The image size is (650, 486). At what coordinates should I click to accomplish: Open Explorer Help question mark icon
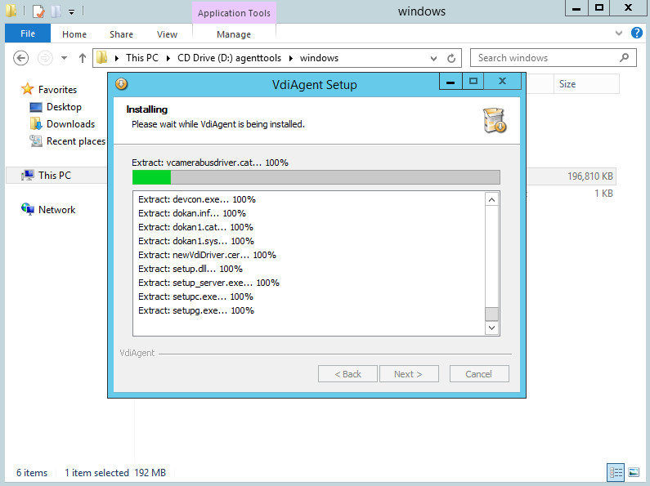(x=637, y=33)
